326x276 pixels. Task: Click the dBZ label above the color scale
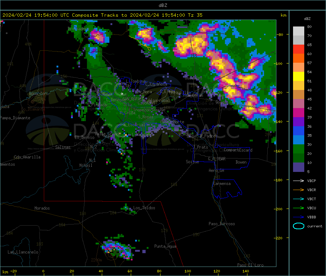[x=307, y=19]
